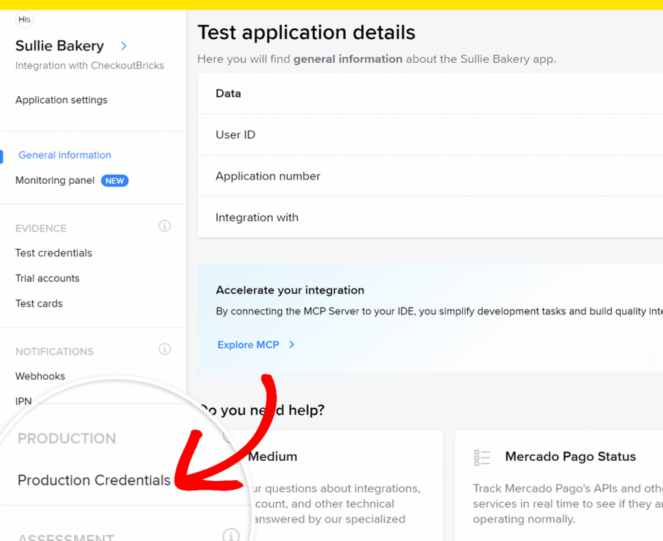Click the Mercado Pago Status list icon
The width and height of the screenshot is (663, 541).
(x=482, y=458)
